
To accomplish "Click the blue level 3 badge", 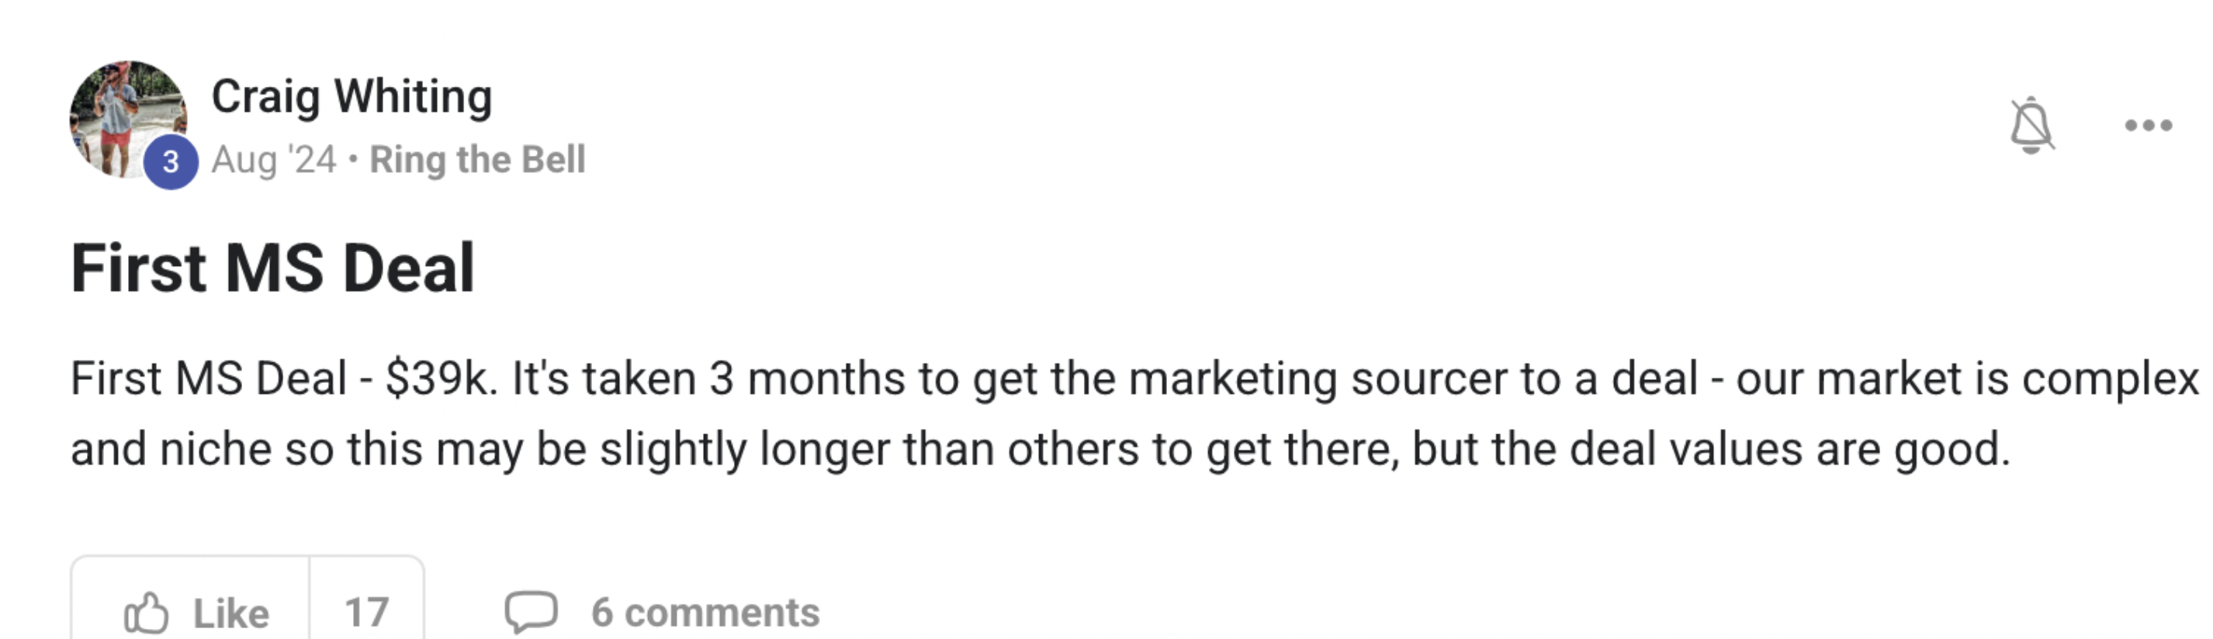I will 171,161.
